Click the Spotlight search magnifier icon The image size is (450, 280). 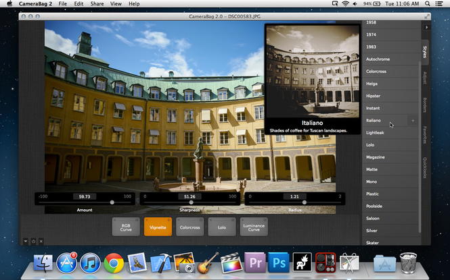pyautogui.click(x=427, y=4)
